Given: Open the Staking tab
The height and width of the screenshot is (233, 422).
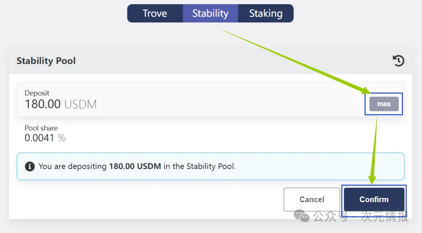Looking at the screenshot, I should click(x=266, y=13).
